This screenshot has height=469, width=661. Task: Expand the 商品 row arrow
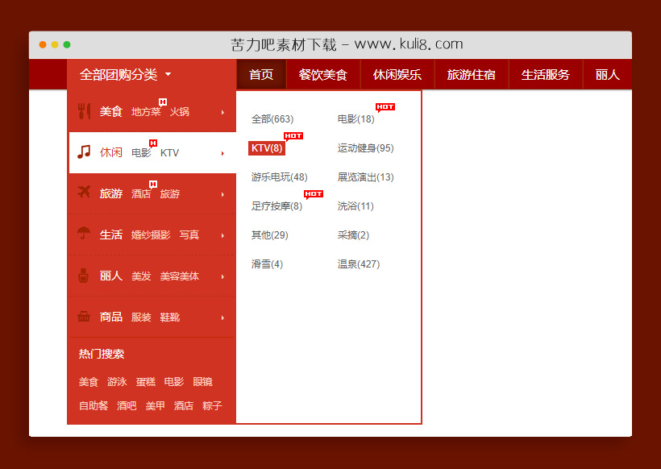(222, 318)
